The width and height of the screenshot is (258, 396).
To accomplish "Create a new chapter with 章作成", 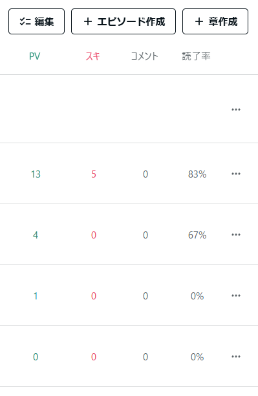I will 215,21.
